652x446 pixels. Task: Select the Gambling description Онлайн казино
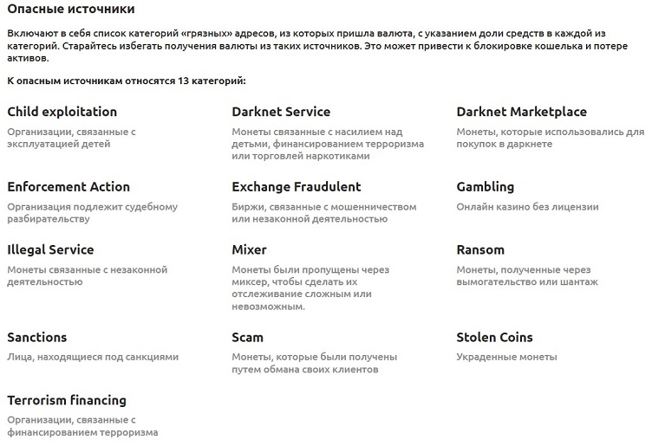pyautogui.click(x=528, y=207)
